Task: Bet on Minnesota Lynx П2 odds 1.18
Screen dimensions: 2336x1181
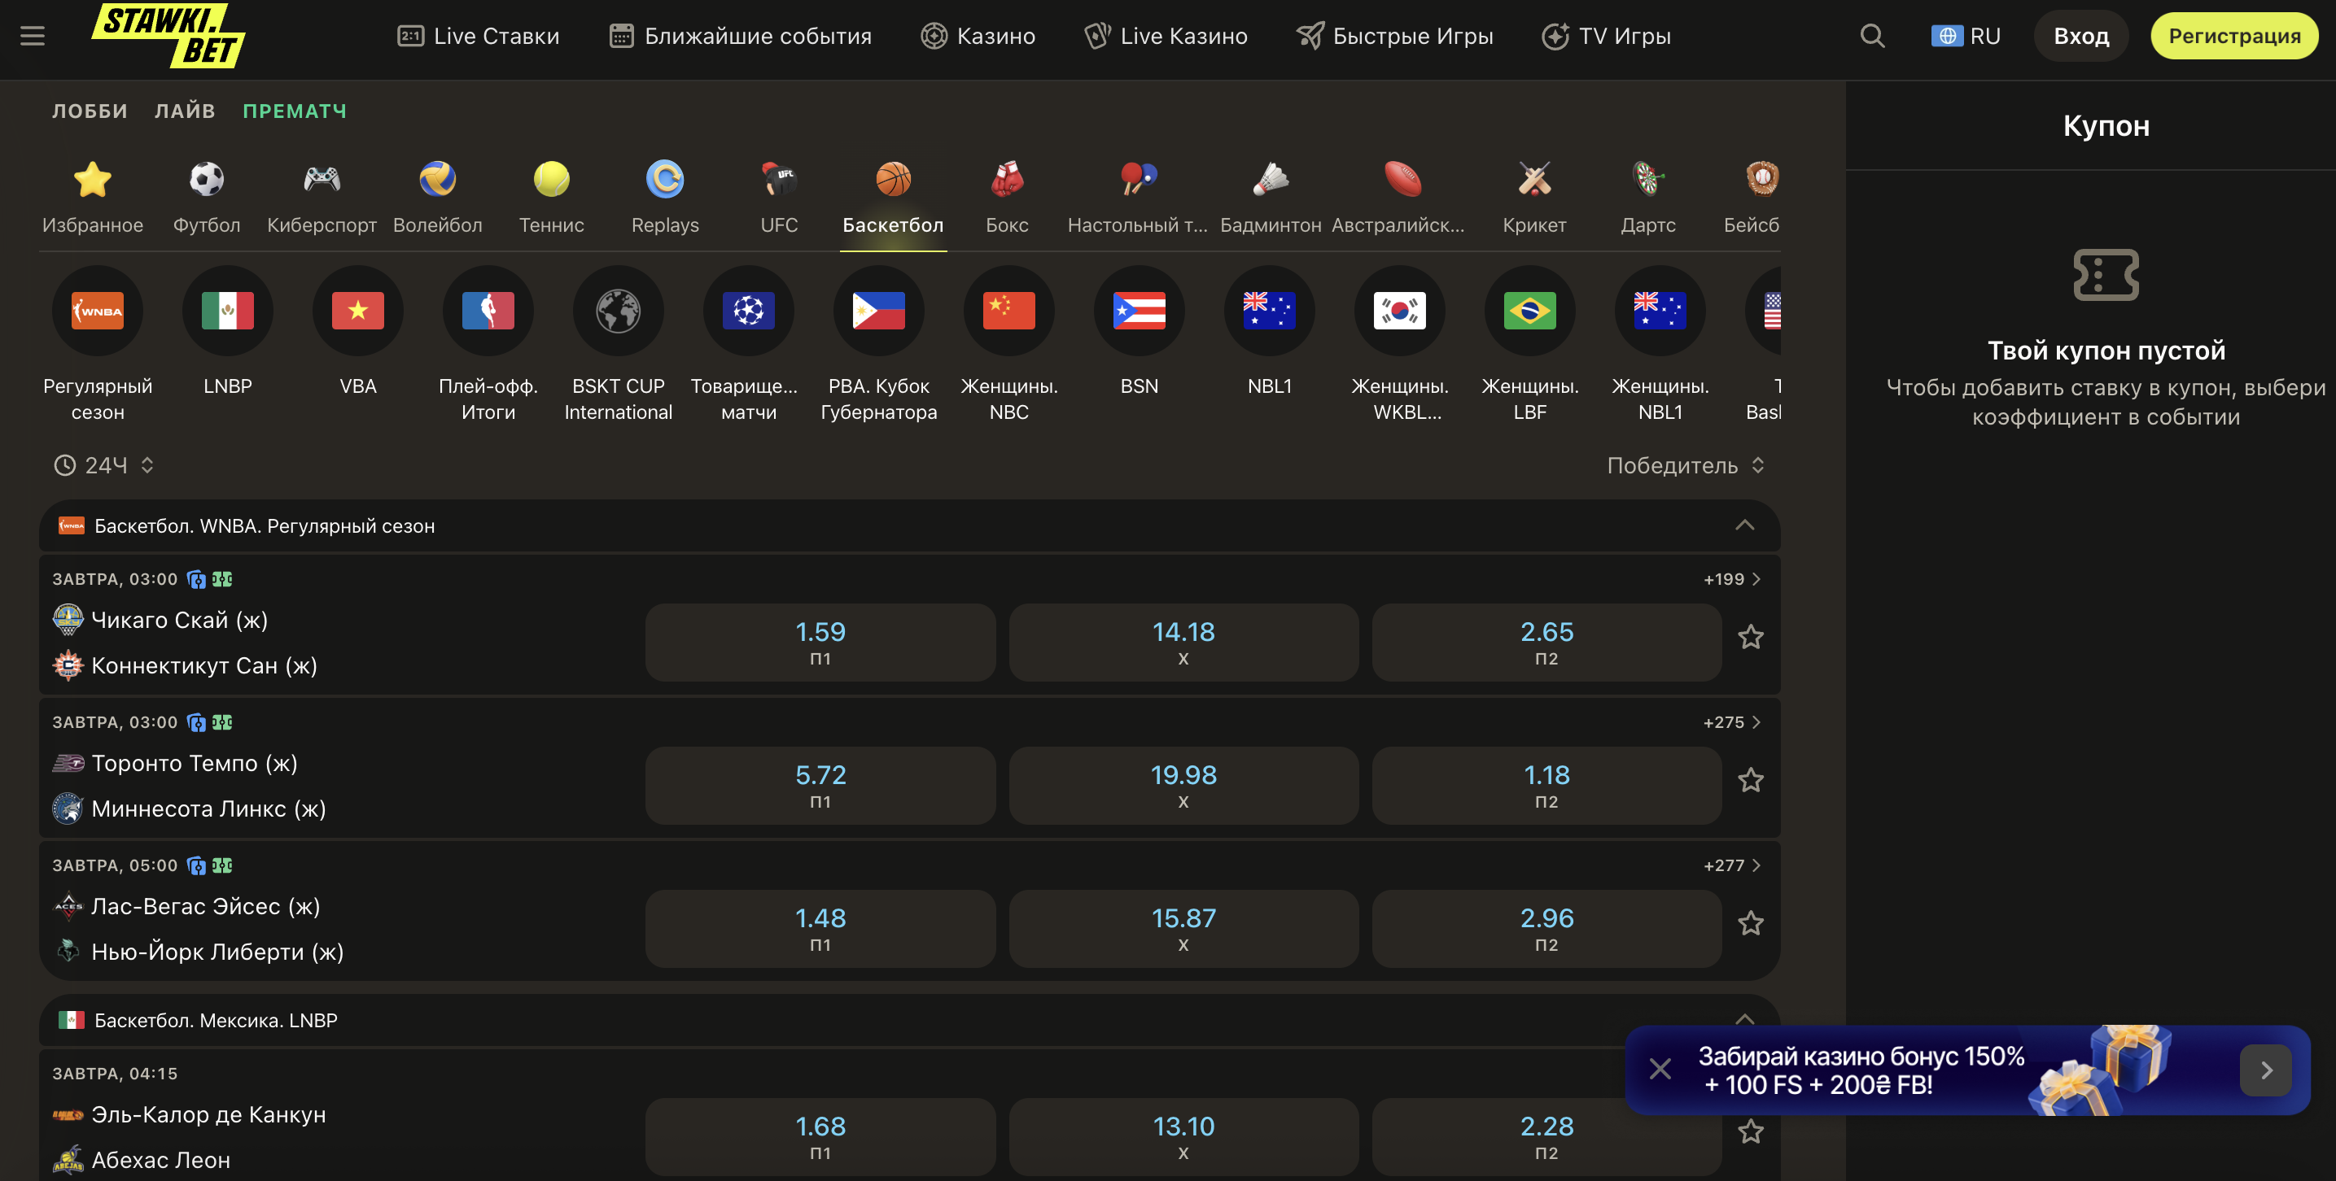Action: coord(1547,785)
